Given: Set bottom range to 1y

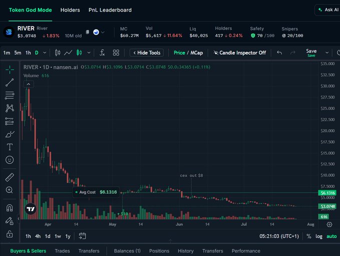Looking at the screenshot, I should pos(68,236).
